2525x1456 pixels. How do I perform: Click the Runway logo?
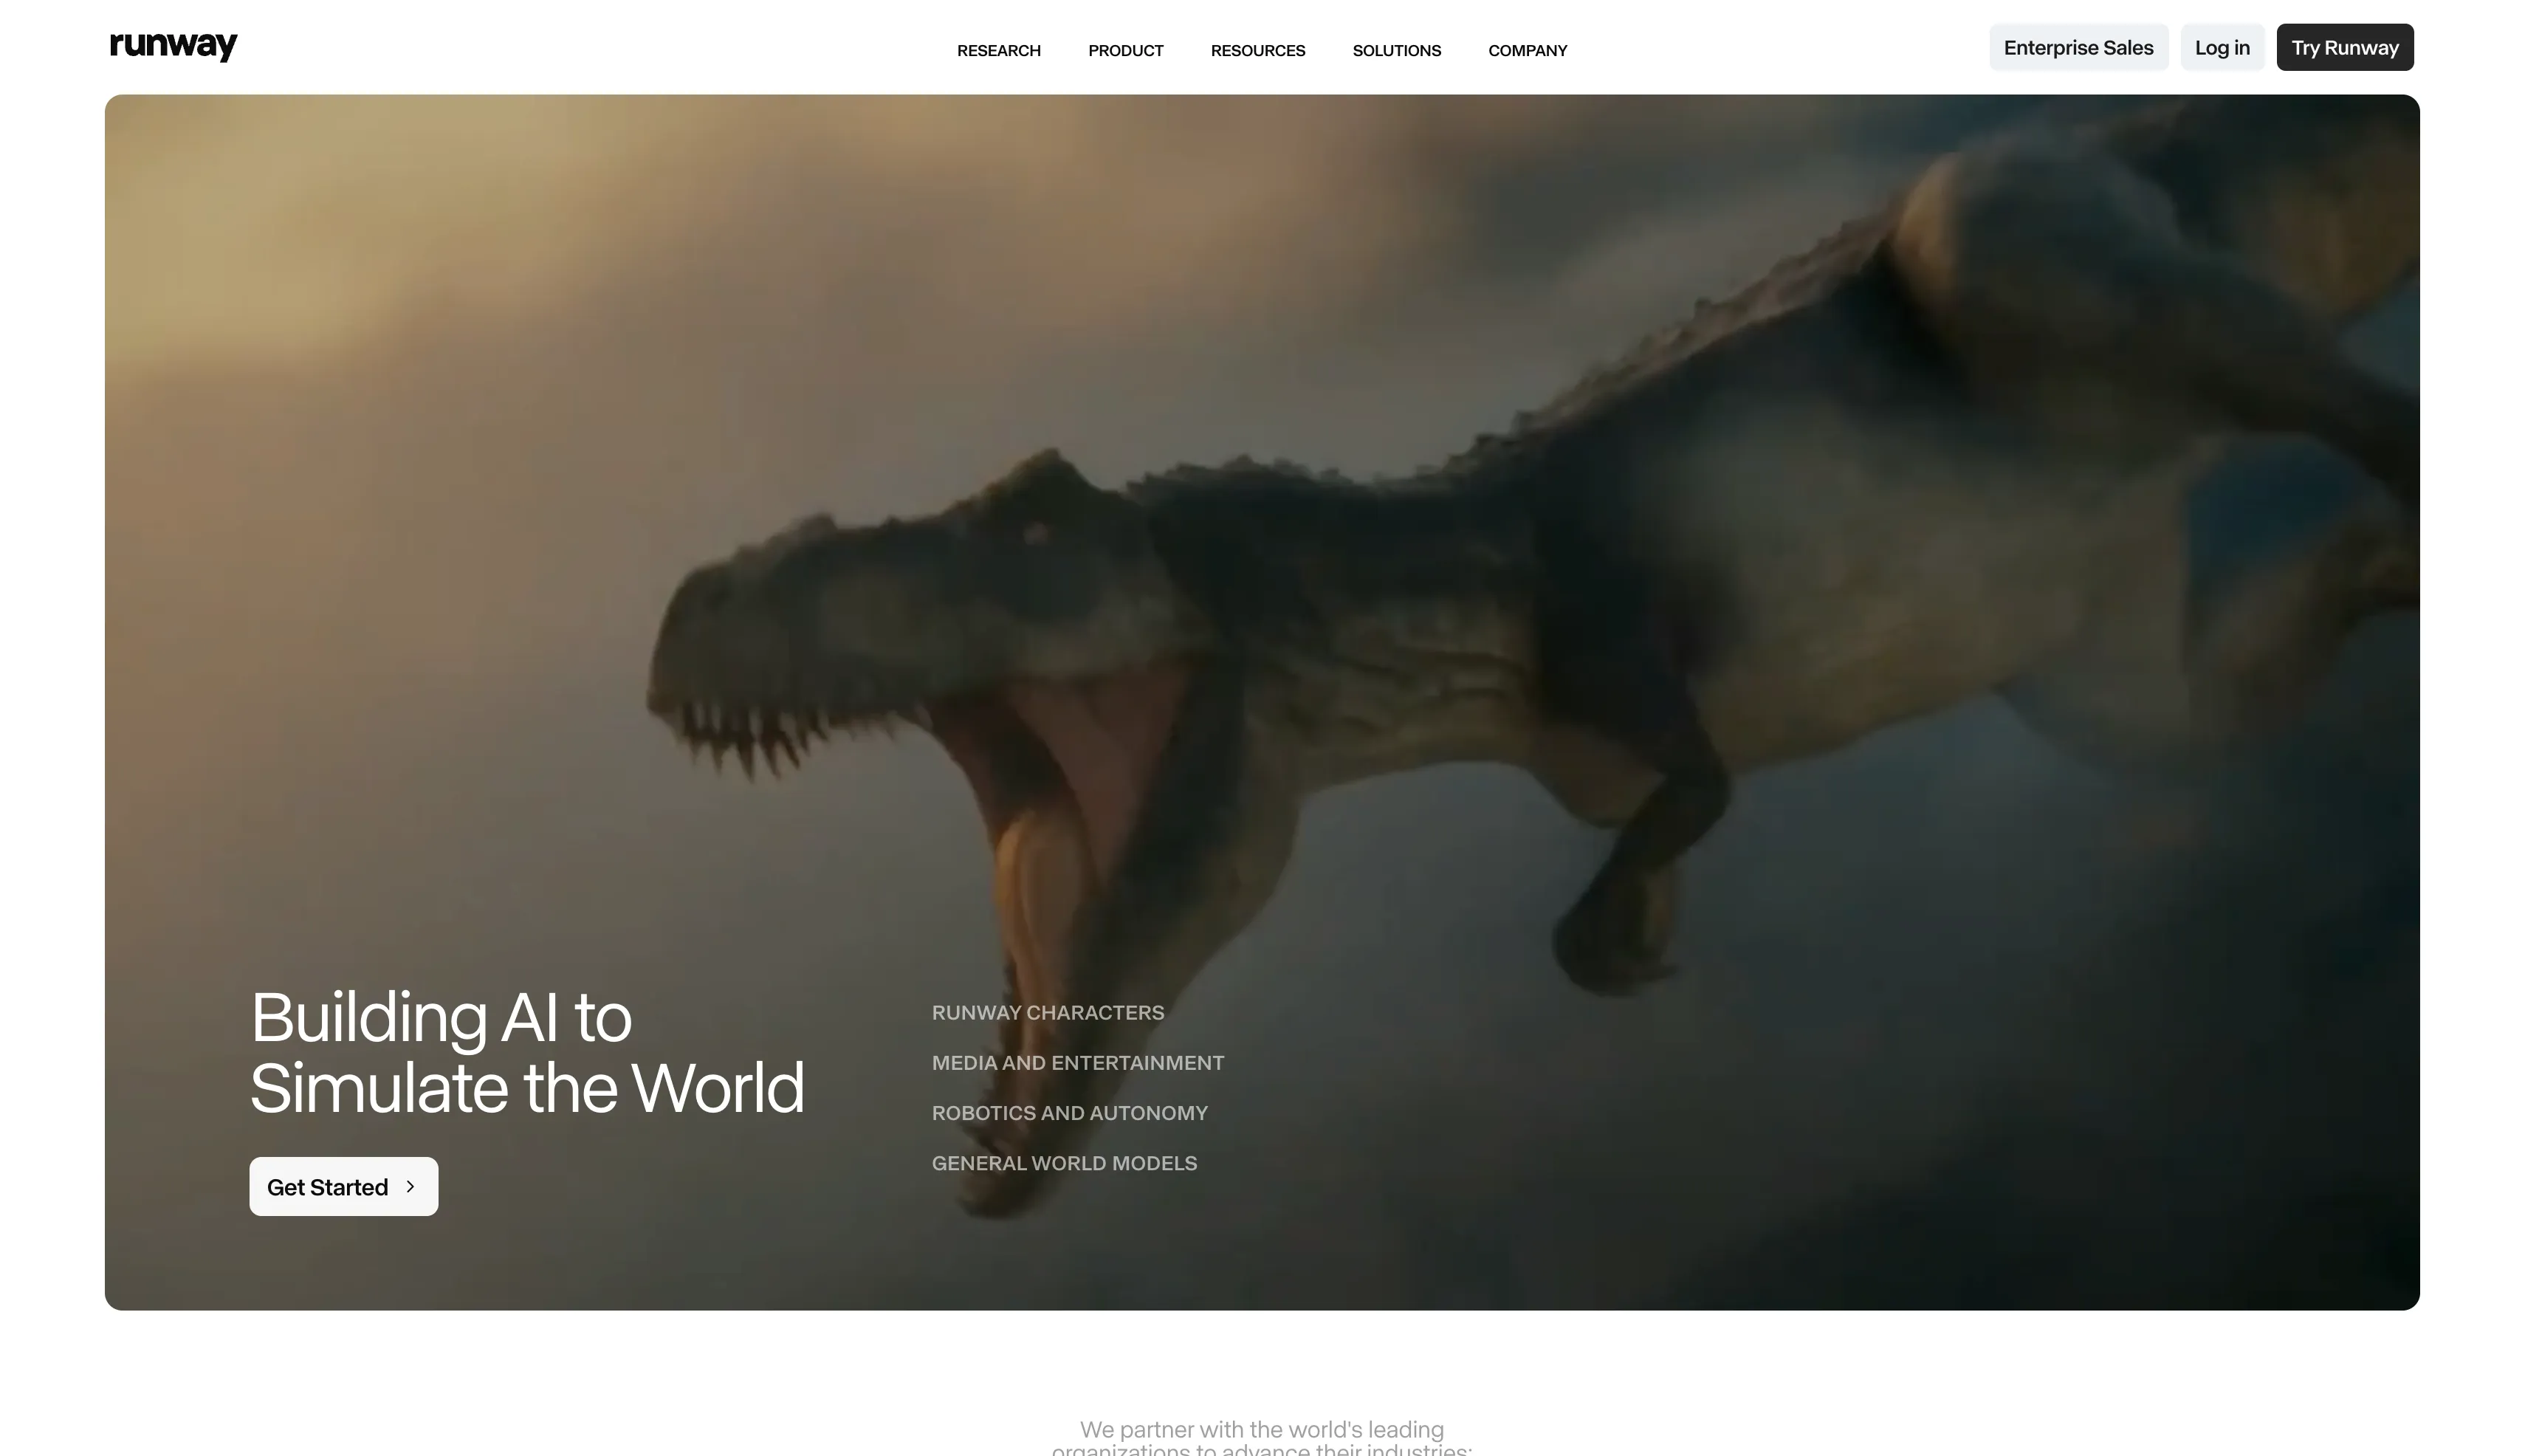pos(173,46)
